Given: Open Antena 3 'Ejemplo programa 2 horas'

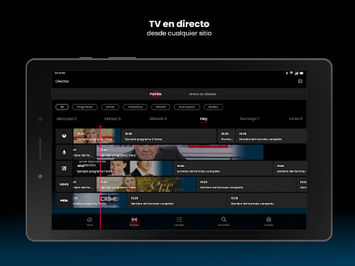Looking at the screenshot, I should (x=169, y=136).
